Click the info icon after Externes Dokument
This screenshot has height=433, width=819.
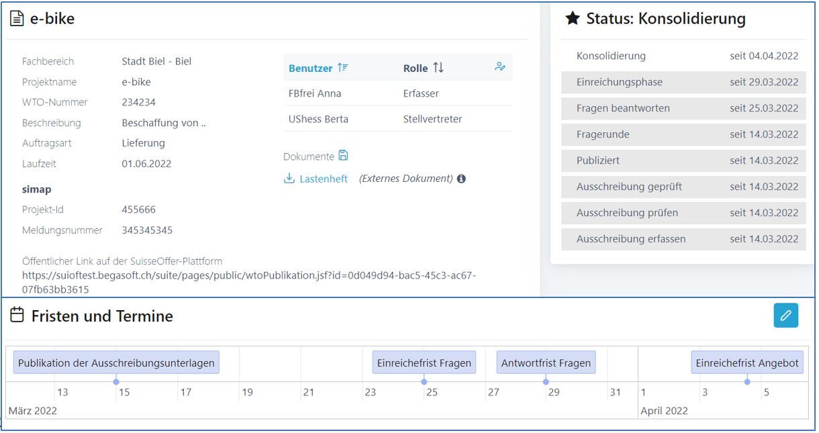[461, 179]
